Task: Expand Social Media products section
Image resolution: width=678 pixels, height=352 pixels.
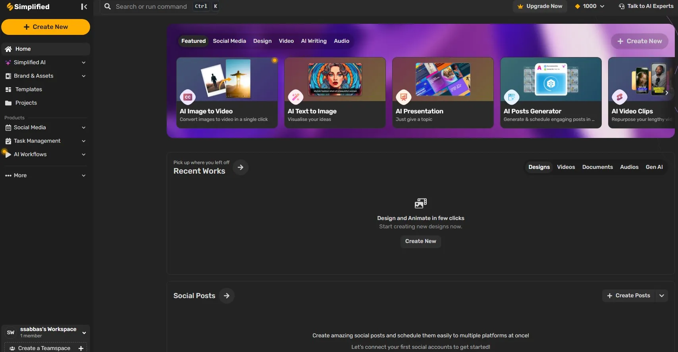Action: point(84,128)
